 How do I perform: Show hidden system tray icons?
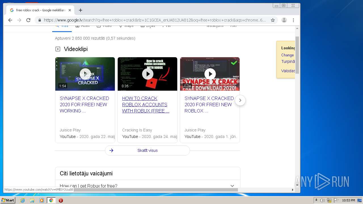pos(316,200)
